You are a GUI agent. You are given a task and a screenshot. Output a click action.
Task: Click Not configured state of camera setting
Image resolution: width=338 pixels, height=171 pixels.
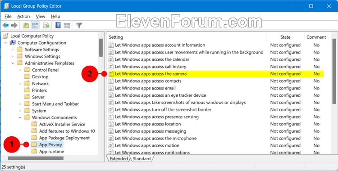coord(285,74)
